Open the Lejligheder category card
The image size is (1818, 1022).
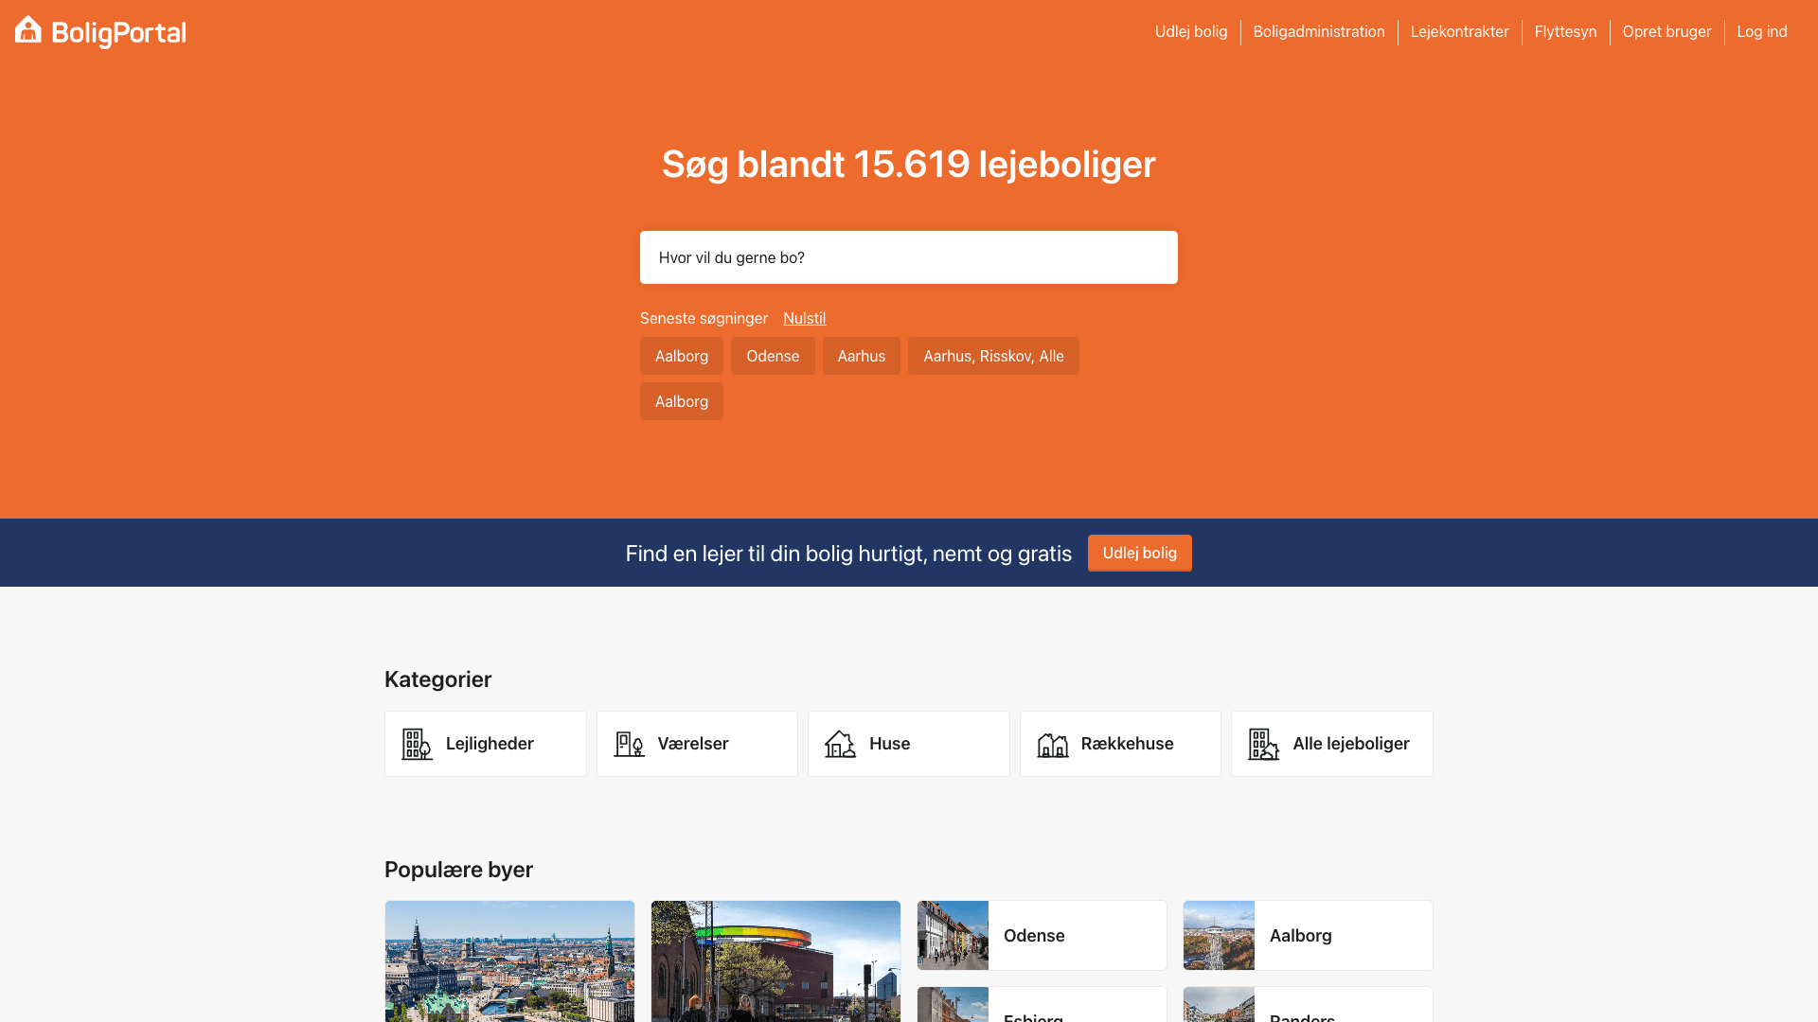point(486,744)
